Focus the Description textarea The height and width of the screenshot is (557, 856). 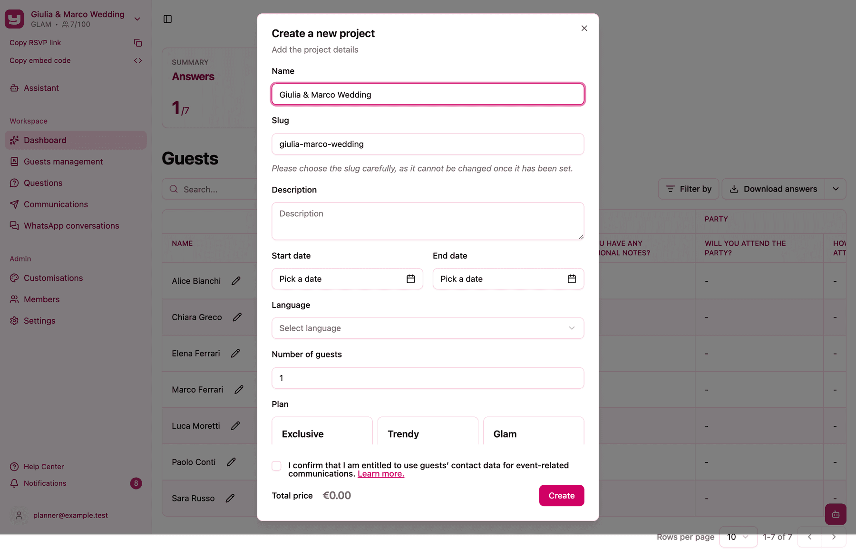[x=428, y=221]
